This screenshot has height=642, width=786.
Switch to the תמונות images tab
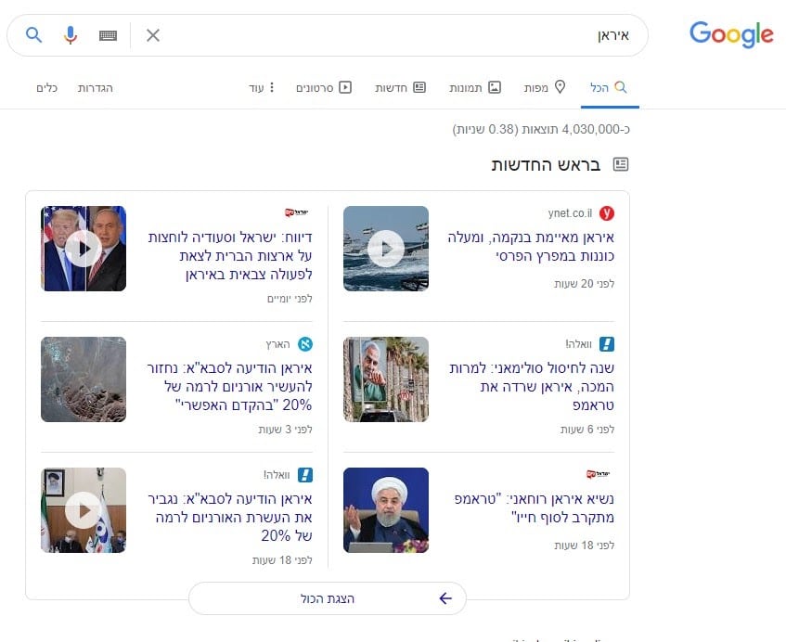point(475,88)
